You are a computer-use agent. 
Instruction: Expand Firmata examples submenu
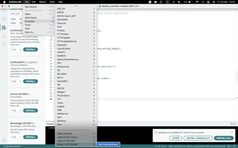(76, 30)
